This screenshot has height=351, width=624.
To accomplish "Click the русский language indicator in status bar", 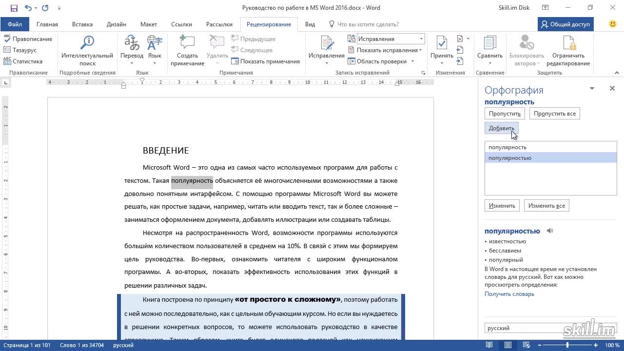I will tap(123, 345).
